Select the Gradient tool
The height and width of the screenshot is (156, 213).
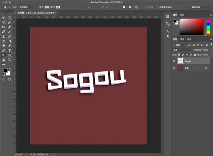click(x=9, y=41)
